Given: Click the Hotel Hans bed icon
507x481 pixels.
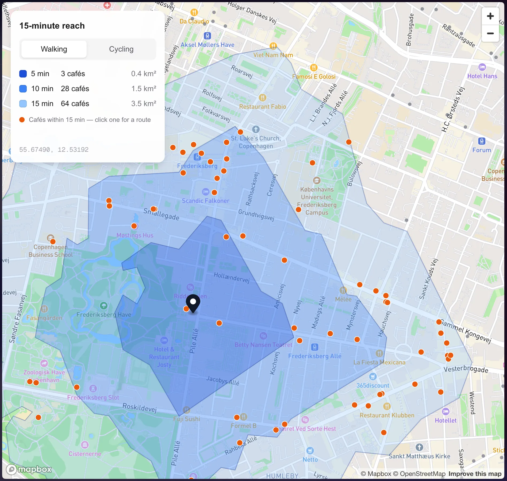Looking at the screenshot, I should (x=482, y=67).
